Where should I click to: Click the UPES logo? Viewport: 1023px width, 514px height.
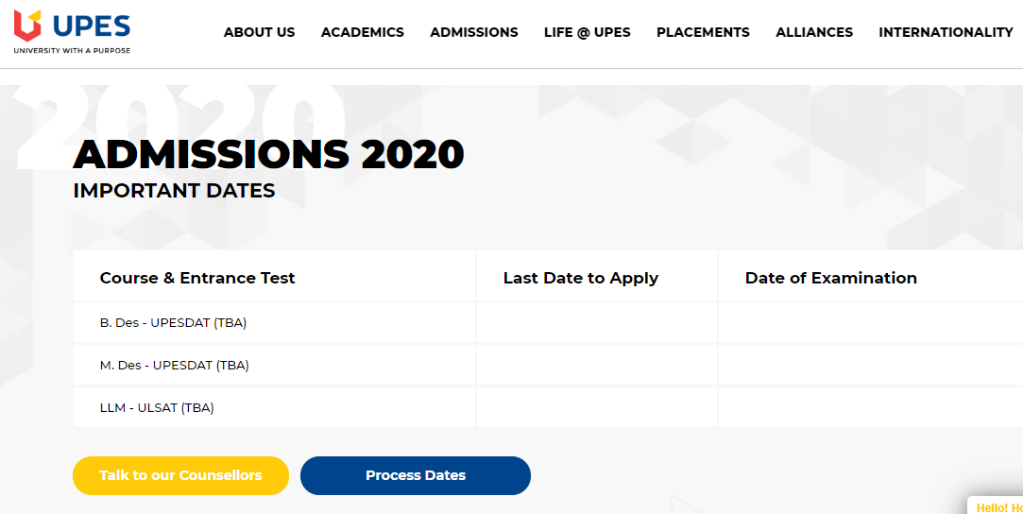(x=72, y=31)
